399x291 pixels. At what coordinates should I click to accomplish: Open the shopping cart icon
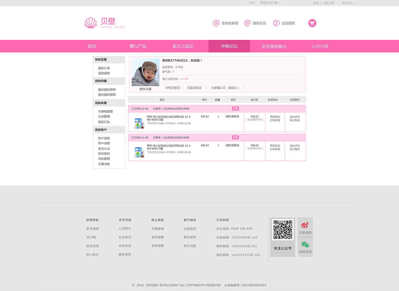[312, 23]
